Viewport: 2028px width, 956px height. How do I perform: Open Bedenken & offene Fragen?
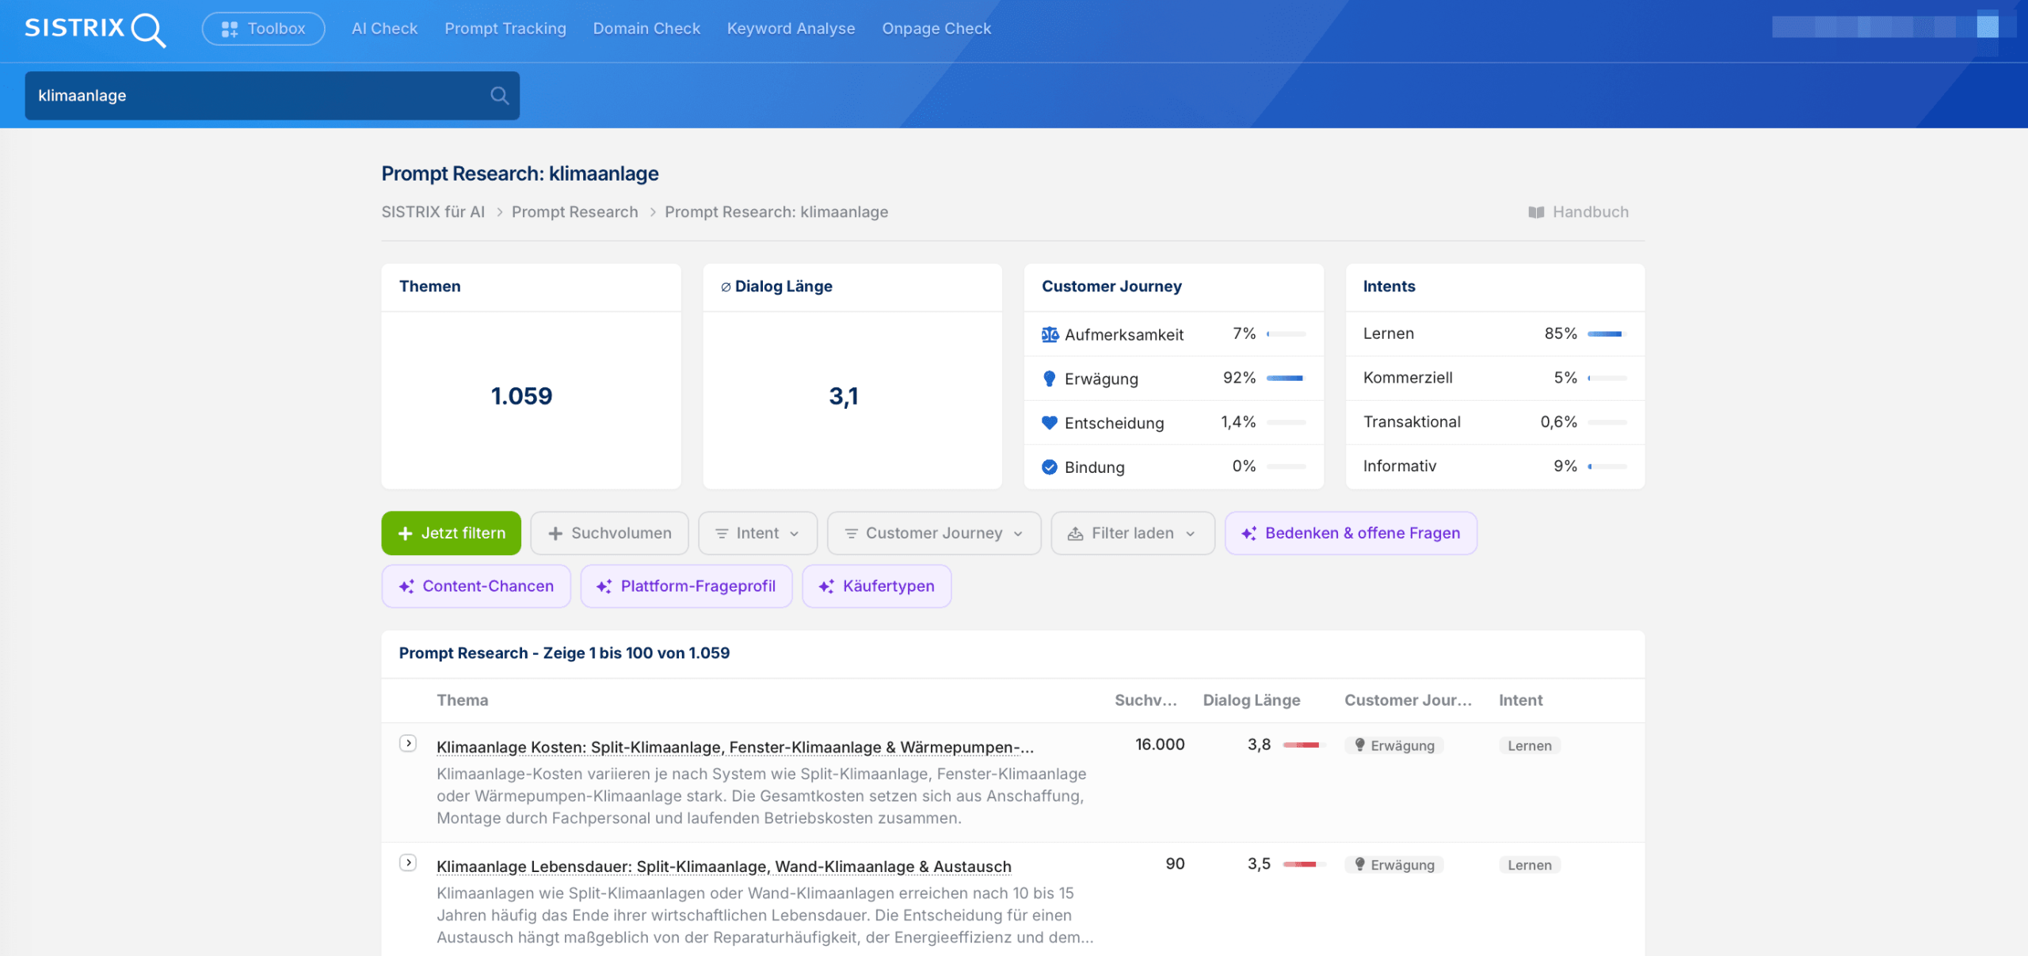[x=1351, y=533]
